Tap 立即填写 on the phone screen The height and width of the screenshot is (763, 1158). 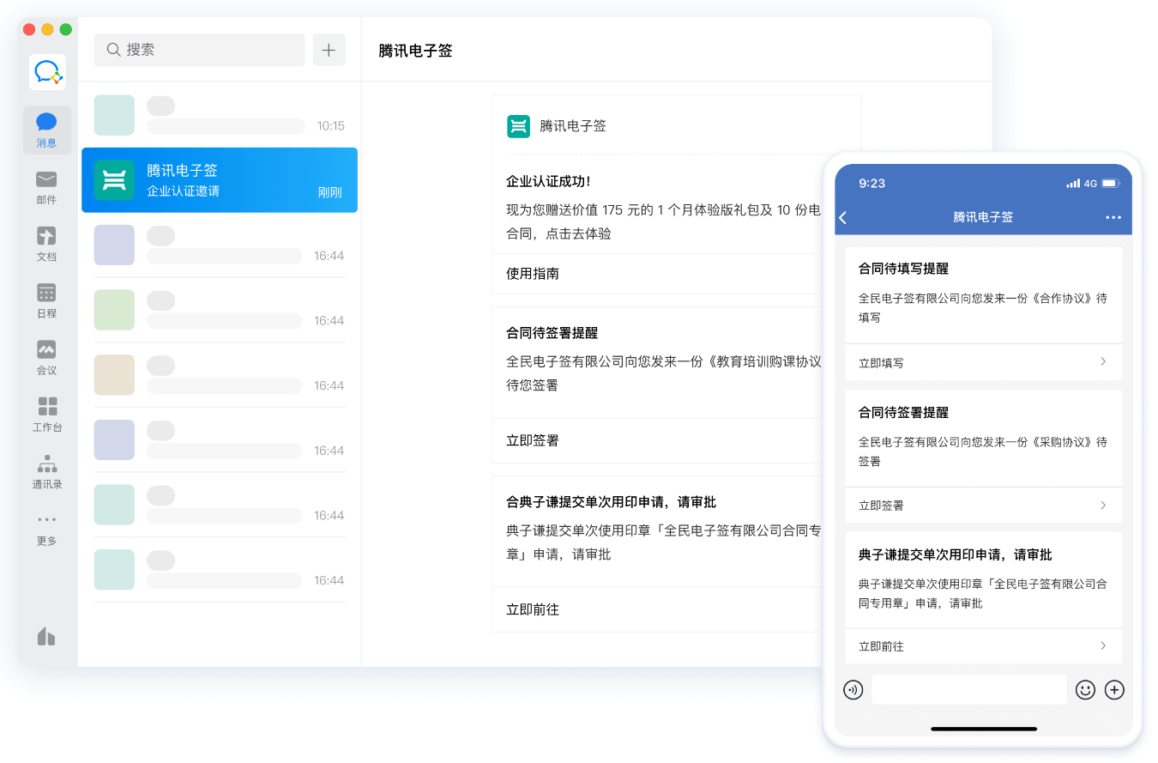881,363
